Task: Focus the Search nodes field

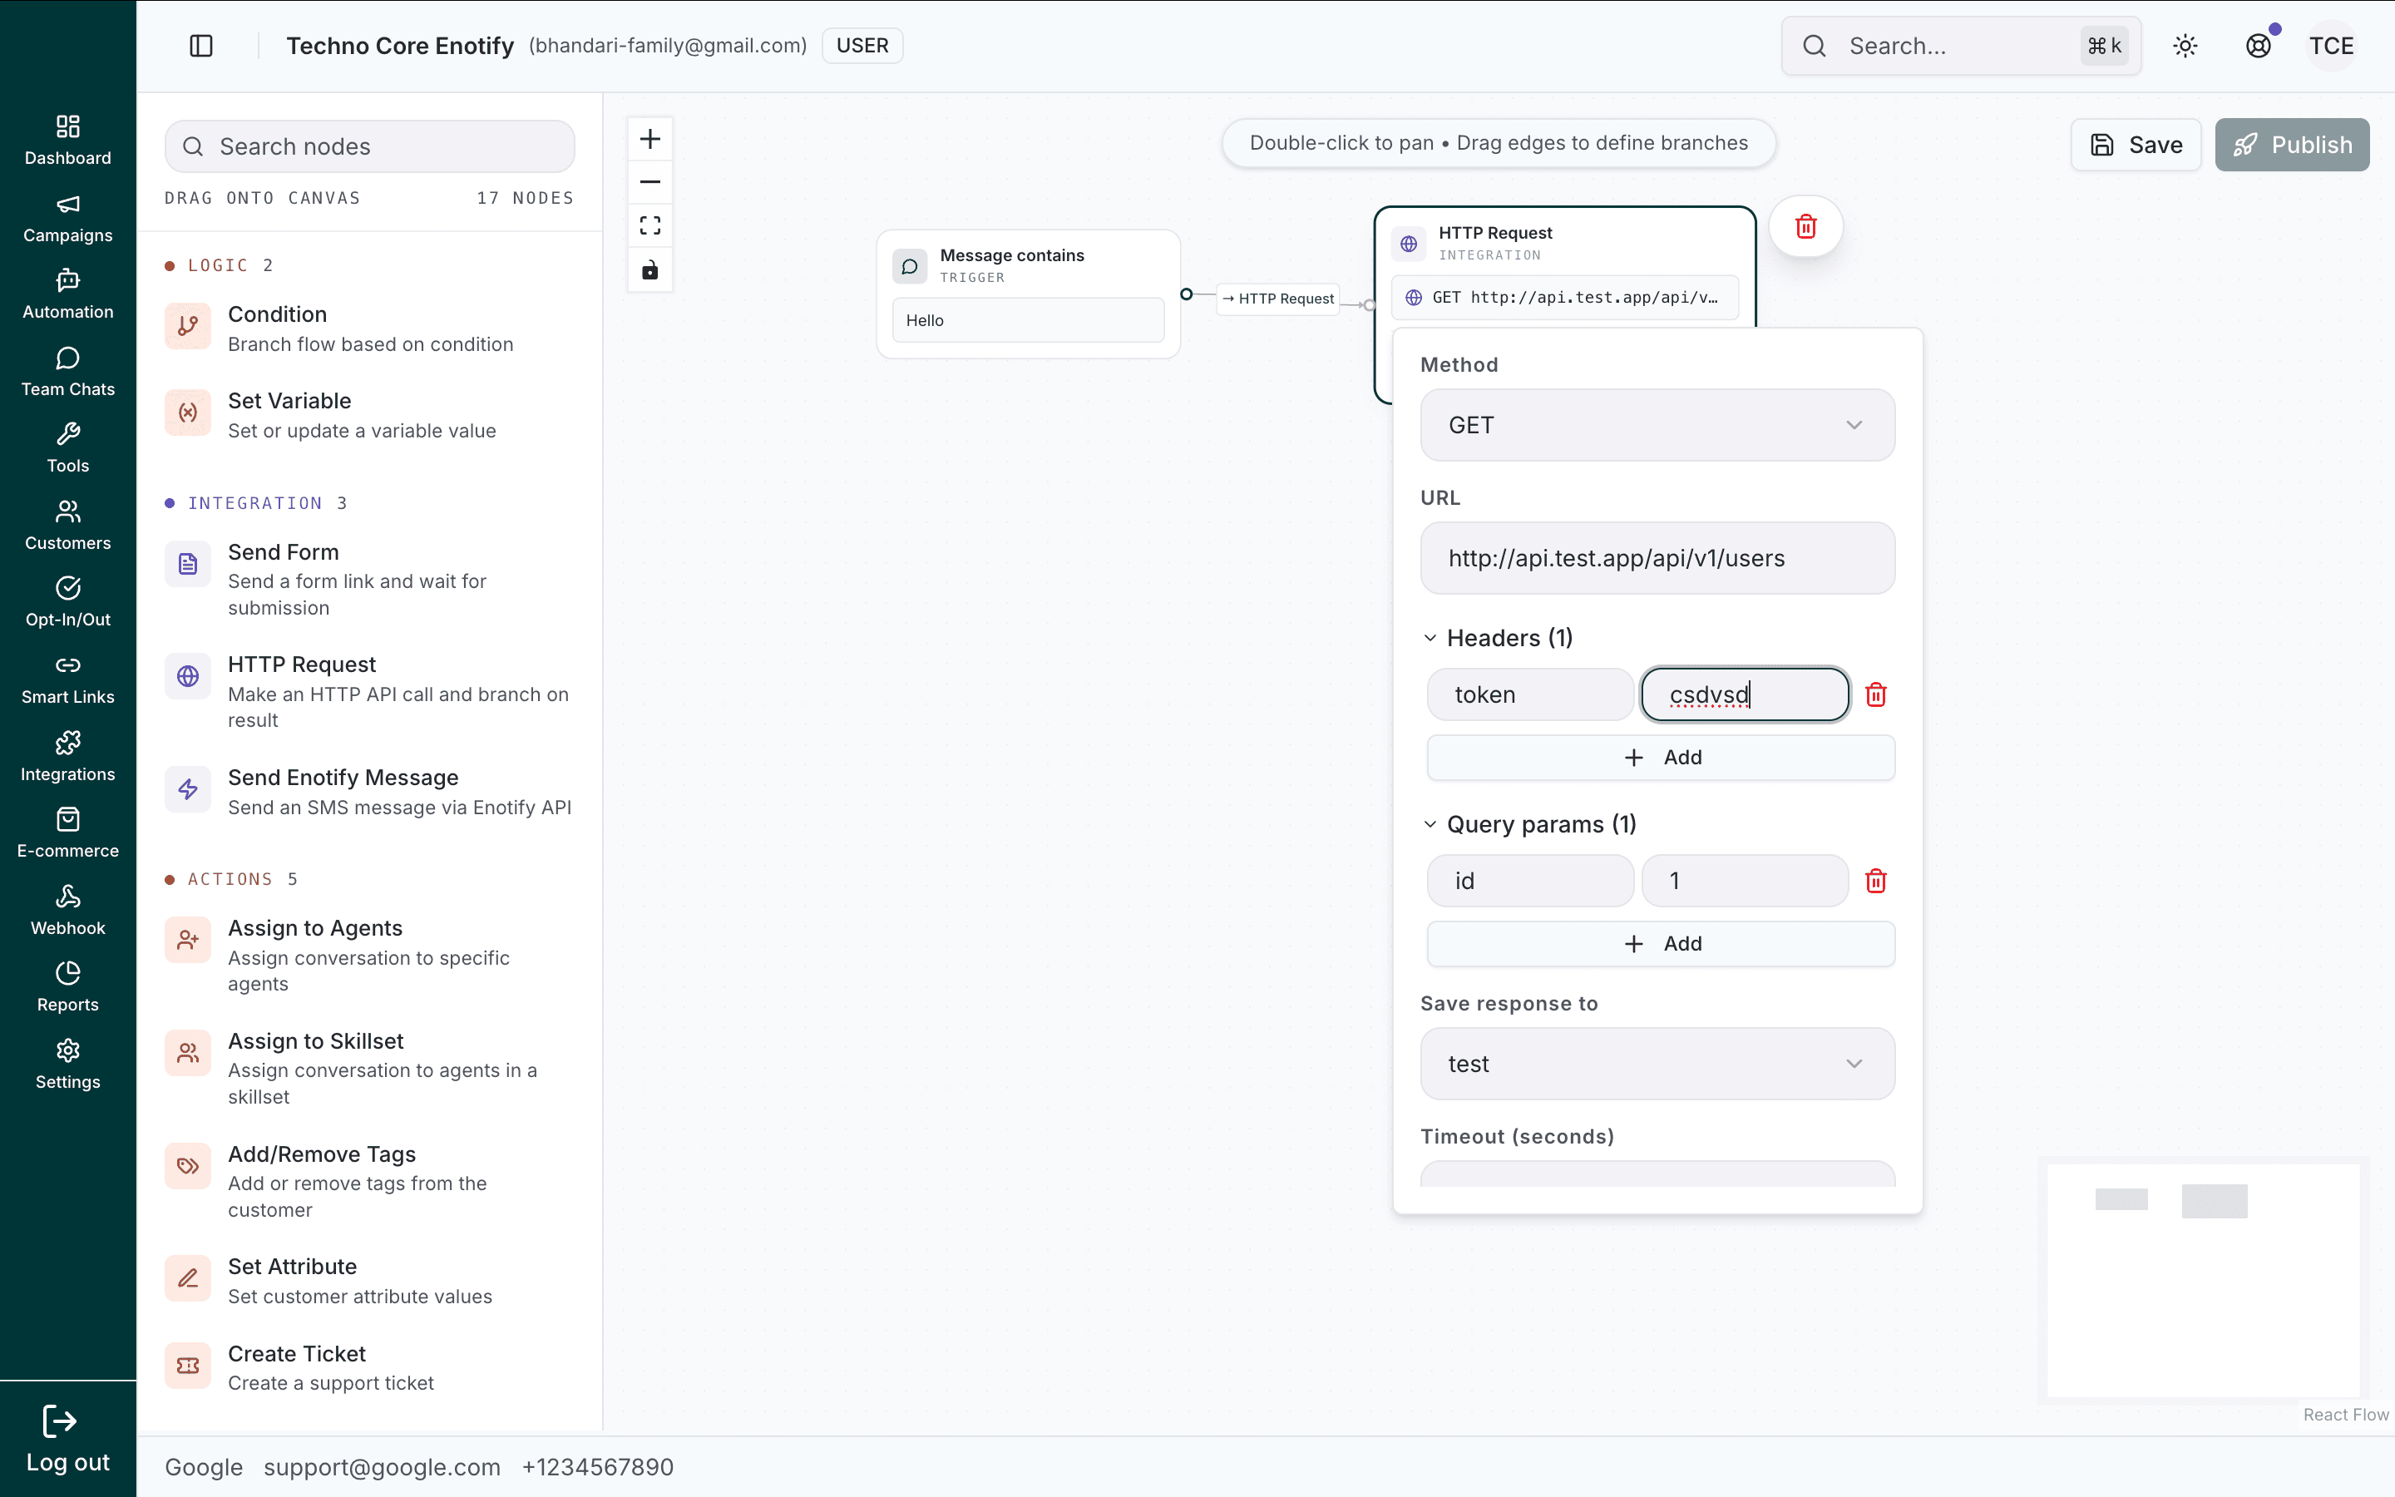Action: point(369,146)
